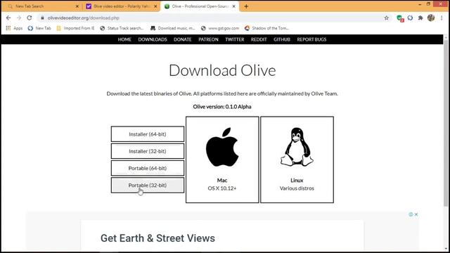Download the Portable (32-bit) build

click(148, 186)
